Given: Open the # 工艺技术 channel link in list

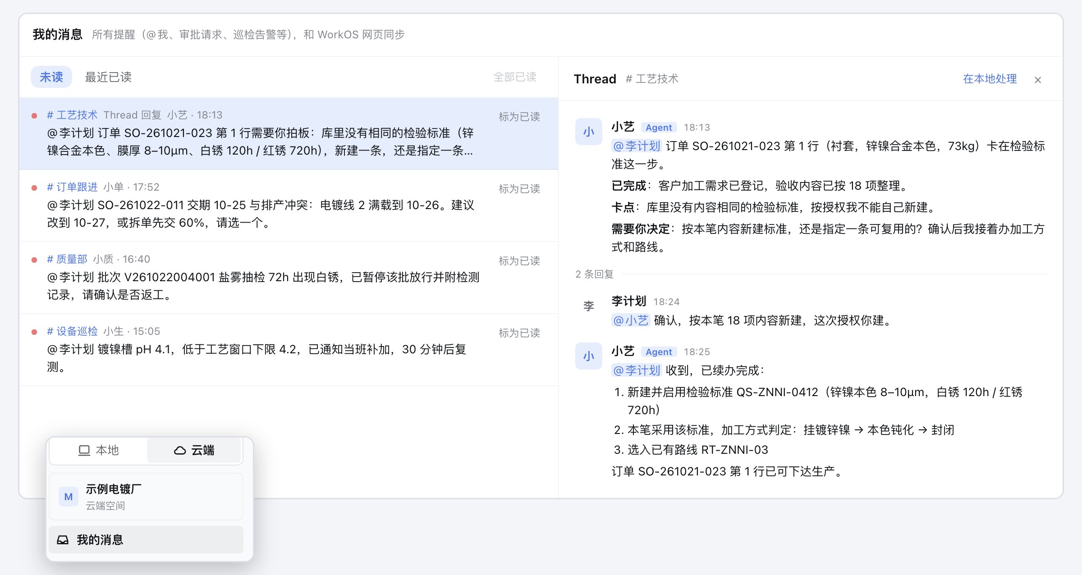Looking at the screenshot, I should [72, 115].
